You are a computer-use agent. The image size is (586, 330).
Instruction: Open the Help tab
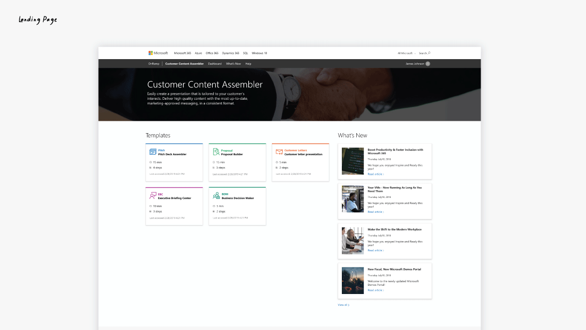pos(248,64)
